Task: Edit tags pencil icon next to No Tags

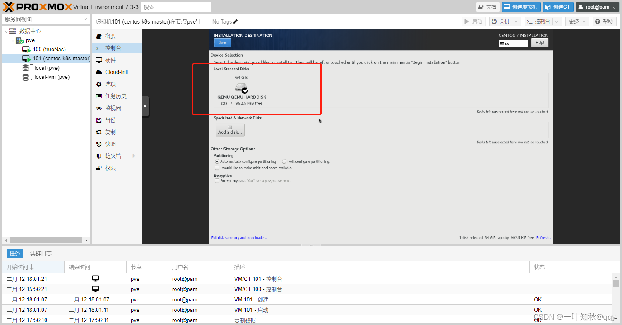Action: pos(235,21)
